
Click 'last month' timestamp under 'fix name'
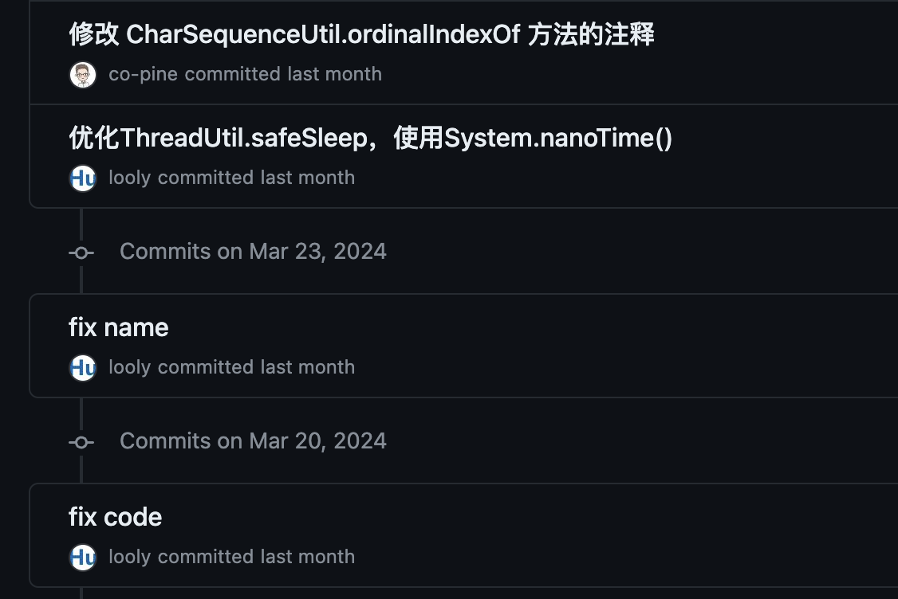308,367
